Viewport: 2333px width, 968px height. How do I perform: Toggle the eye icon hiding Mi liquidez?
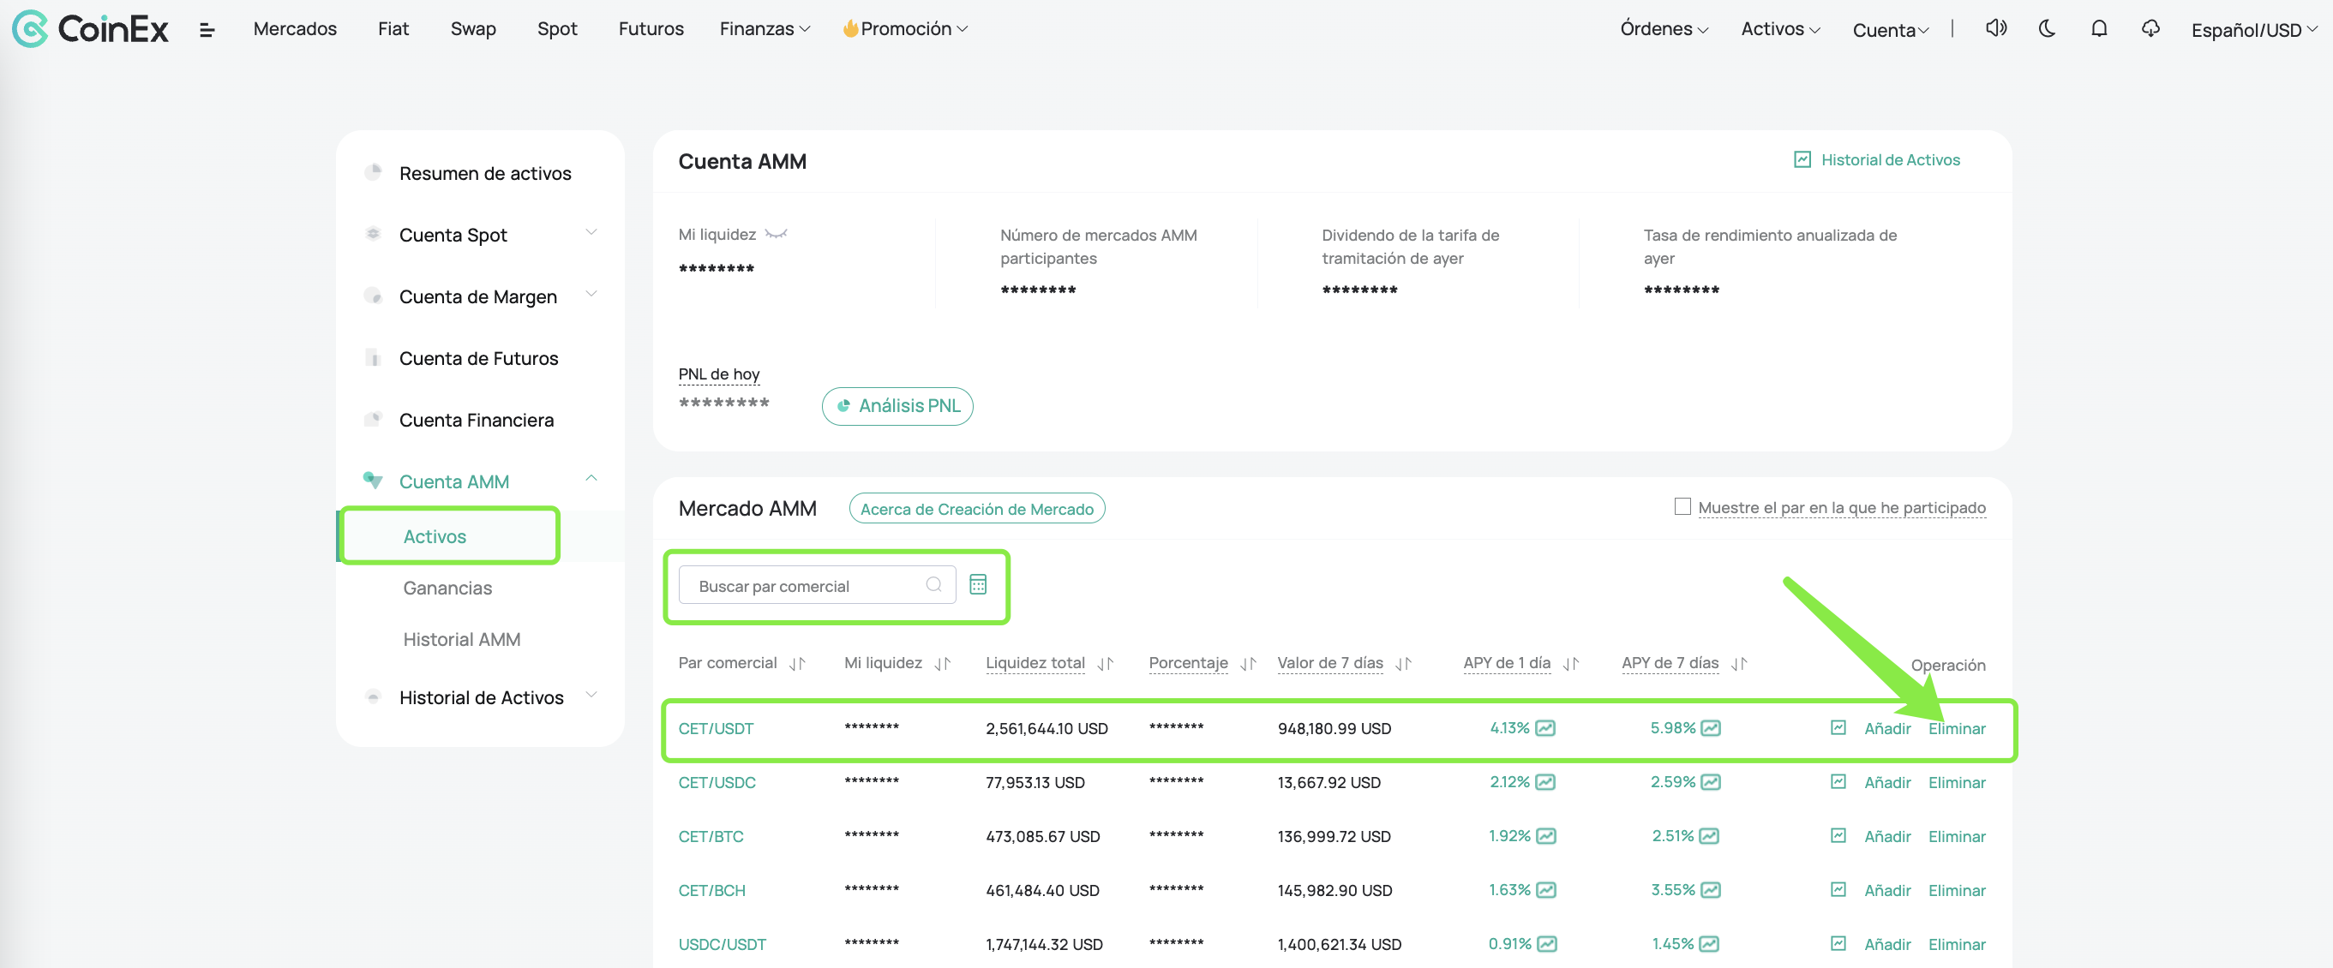click(777, 235)
